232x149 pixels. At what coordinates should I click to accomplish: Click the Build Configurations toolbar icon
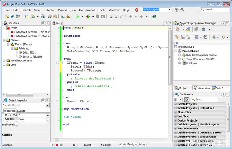click(x=214, y=37)
